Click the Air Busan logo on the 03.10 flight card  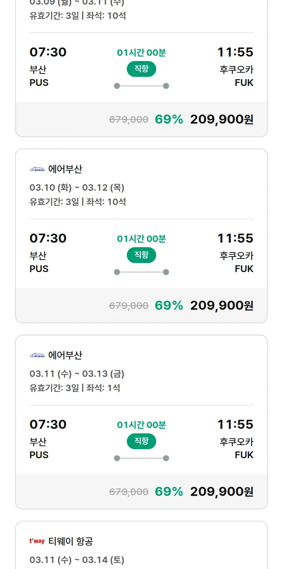[x=37, y=170]
